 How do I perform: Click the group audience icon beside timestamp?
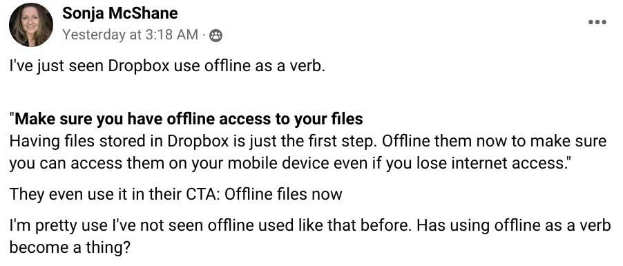[x=215, y=36]
